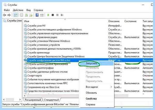This screenshot has height=110, width=155.
Task: Click gear icon of Служба хранилища
Action: tap(25, 52)
